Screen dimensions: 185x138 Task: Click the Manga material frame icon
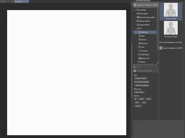click(138, 21)
